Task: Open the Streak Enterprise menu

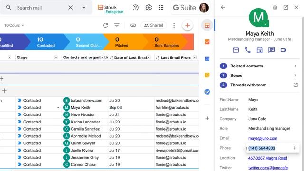Action: pos(110,9)
